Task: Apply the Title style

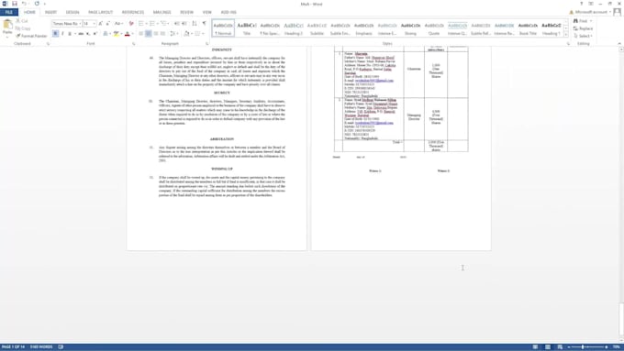Action: coord(247,27)
